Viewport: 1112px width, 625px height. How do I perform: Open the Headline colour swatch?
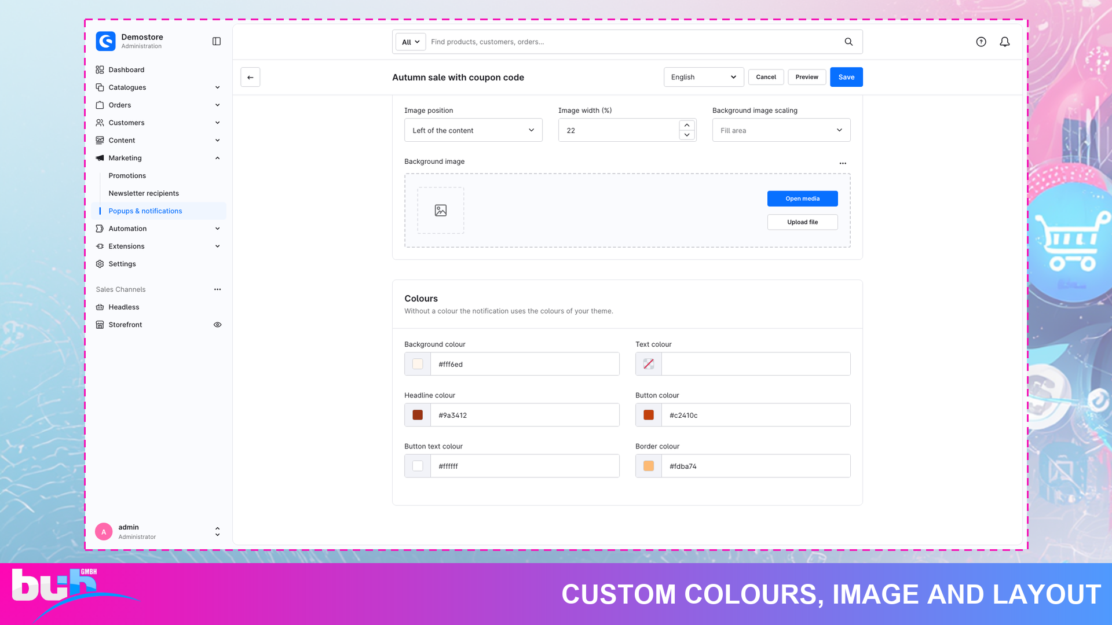tap(418, 415)
